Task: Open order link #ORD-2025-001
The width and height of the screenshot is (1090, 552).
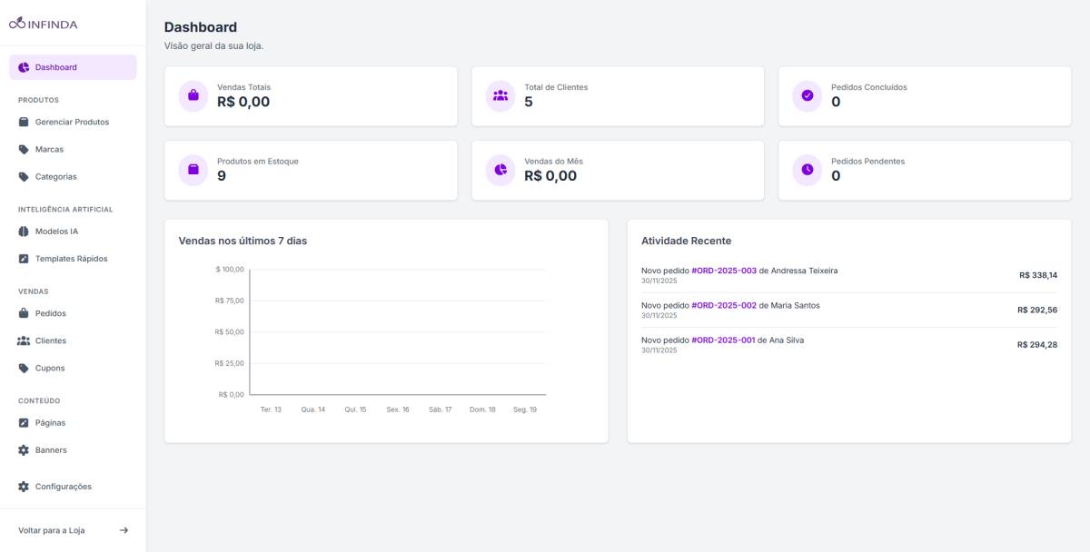Action: click(x=723, y=340)
